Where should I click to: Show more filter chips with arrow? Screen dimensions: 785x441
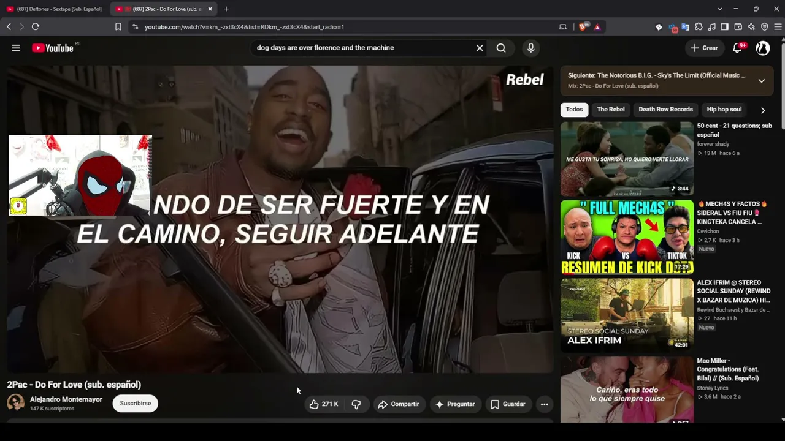click(763, 110)
